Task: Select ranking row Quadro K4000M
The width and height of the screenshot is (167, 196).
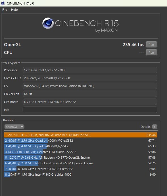Action: point(80,141)
